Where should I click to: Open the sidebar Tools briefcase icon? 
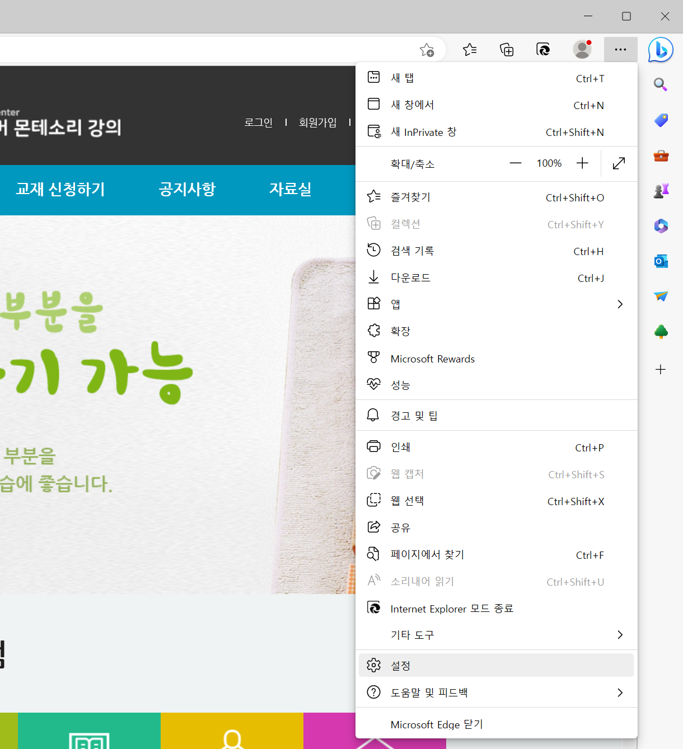point(661,156)
